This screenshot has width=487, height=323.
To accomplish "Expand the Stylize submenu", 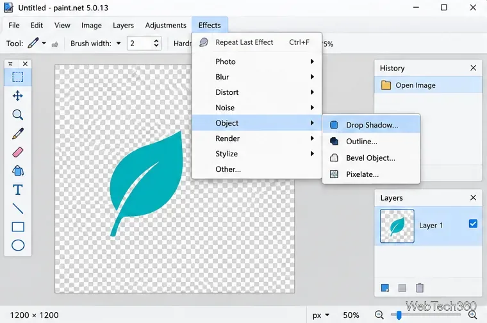I will 256,154.
